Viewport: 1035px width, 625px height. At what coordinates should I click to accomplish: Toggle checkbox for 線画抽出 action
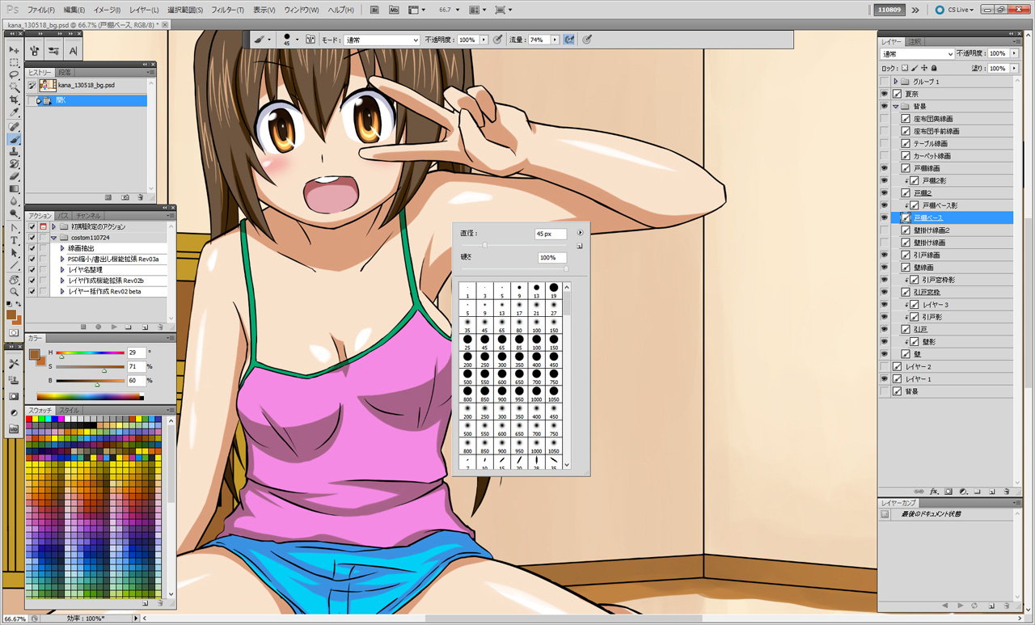tap(32, 248)
